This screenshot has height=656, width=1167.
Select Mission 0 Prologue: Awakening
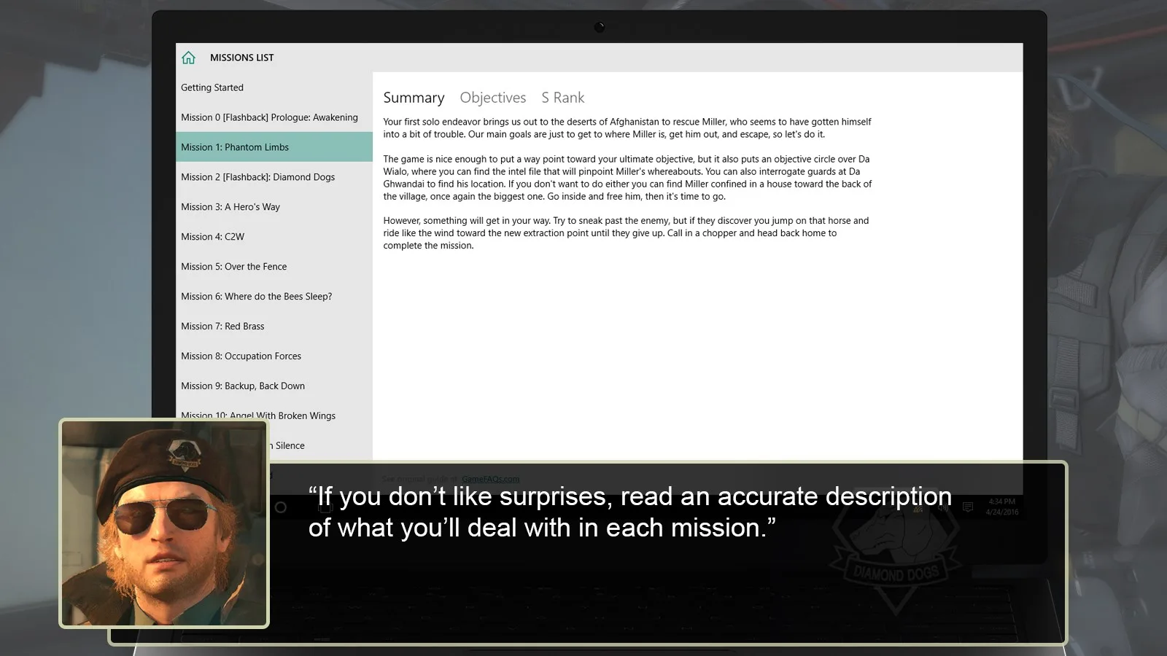coord(274,117)
